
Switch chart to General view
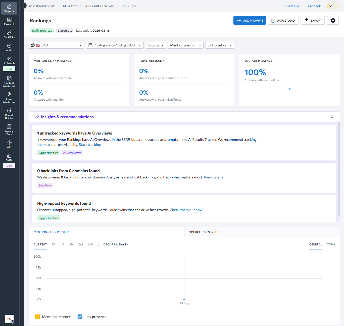click(316, 244)
